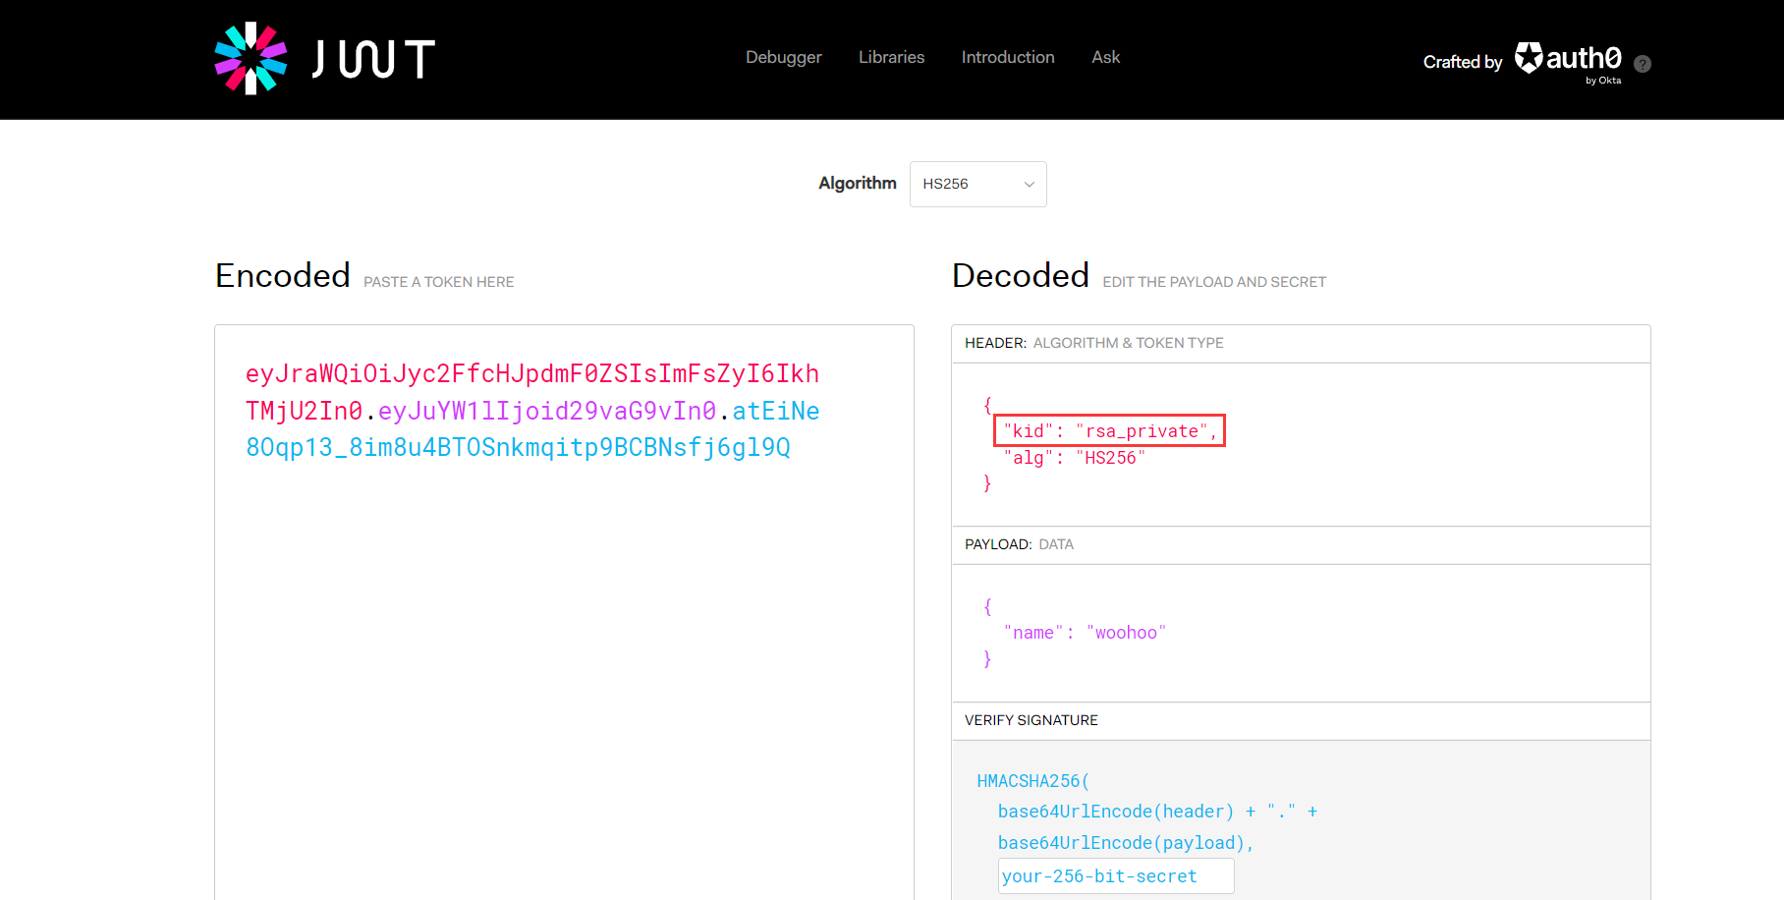The image size is (1784, 900).
Task: Click the question mark help icon
Action: (1643, 64)
